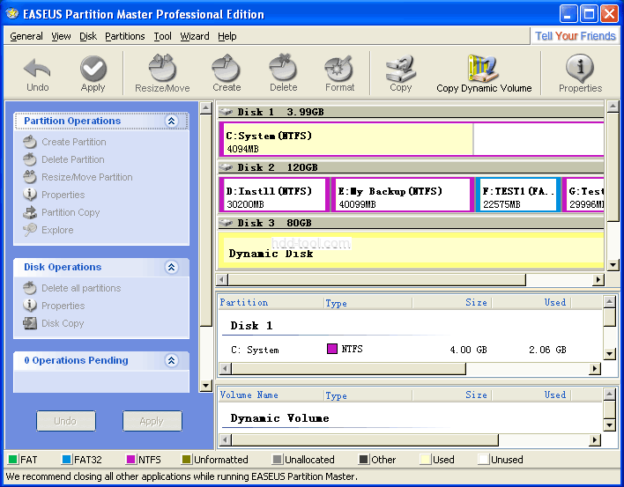Select the Dynamic Disk block on Disk 3
Screen dimensions: 624x487
[x=411, y=250]
